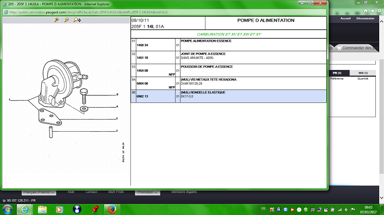Screen dimensions: 384x215
Task: Open browser tools gear icon
Action: (379, 11)
